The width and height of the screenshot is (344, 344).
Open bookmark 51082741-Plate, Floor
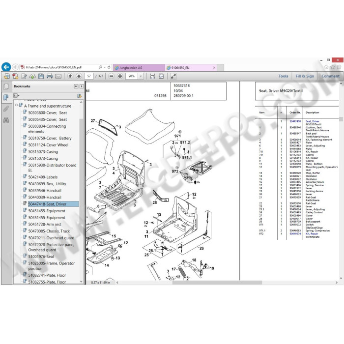pyautogui.click(x=47, y=275)
